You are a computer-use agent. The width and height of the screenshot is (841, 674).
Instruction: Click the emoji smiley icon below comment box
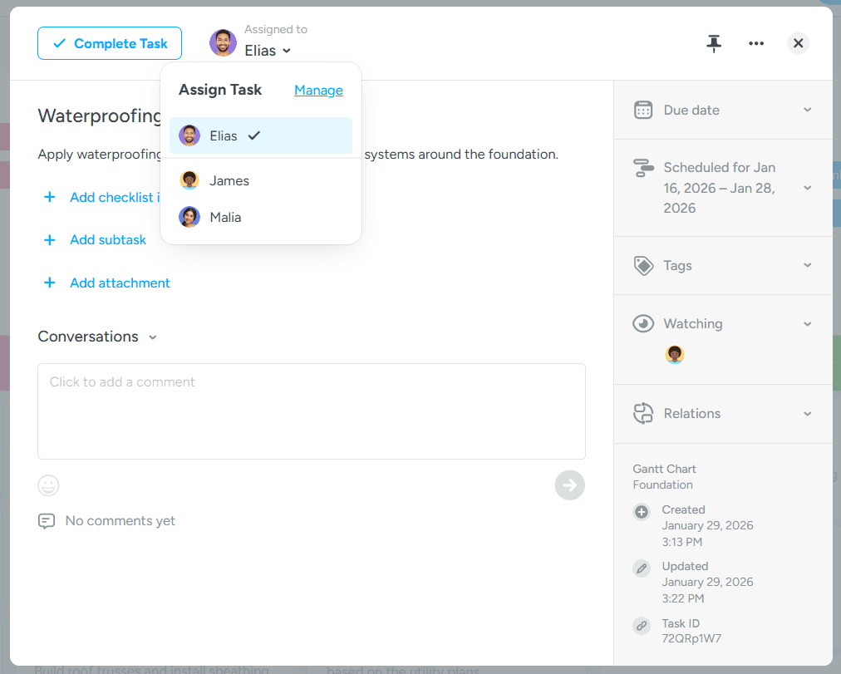click(x=49, y=485)
